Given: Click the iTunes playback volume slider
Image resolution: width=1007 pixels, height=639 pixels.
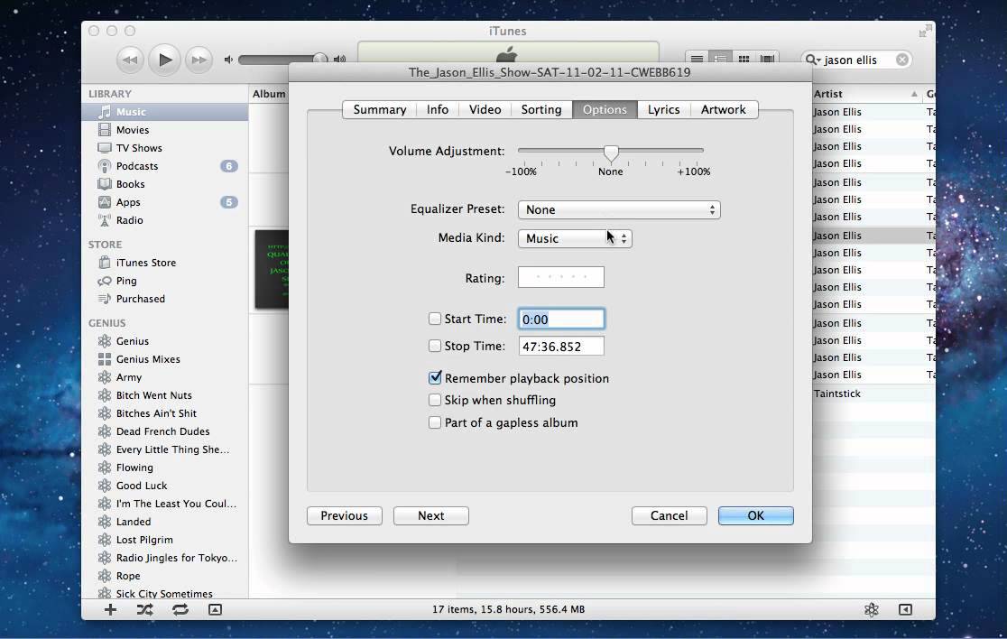Looking at the screenshot, I should 282,60.
